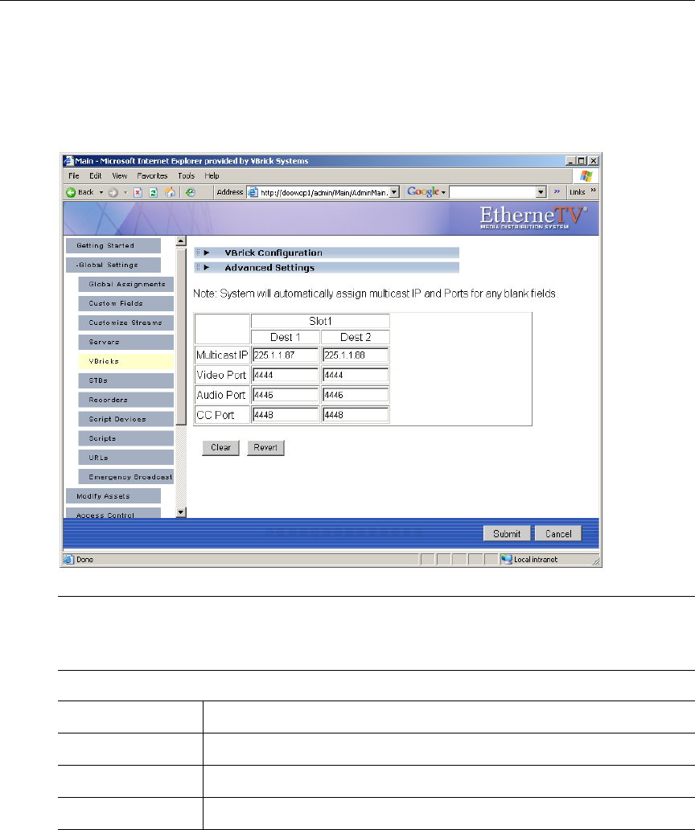Open Servers in the sidebar
The width and height of the screenshot is (695, 830).
pos(126,342)
